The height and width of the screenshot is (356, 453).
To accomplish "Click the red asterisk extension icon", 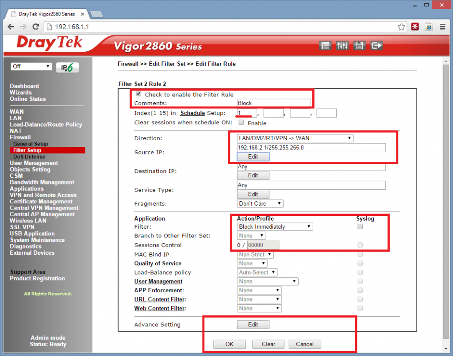I will 415,27.
